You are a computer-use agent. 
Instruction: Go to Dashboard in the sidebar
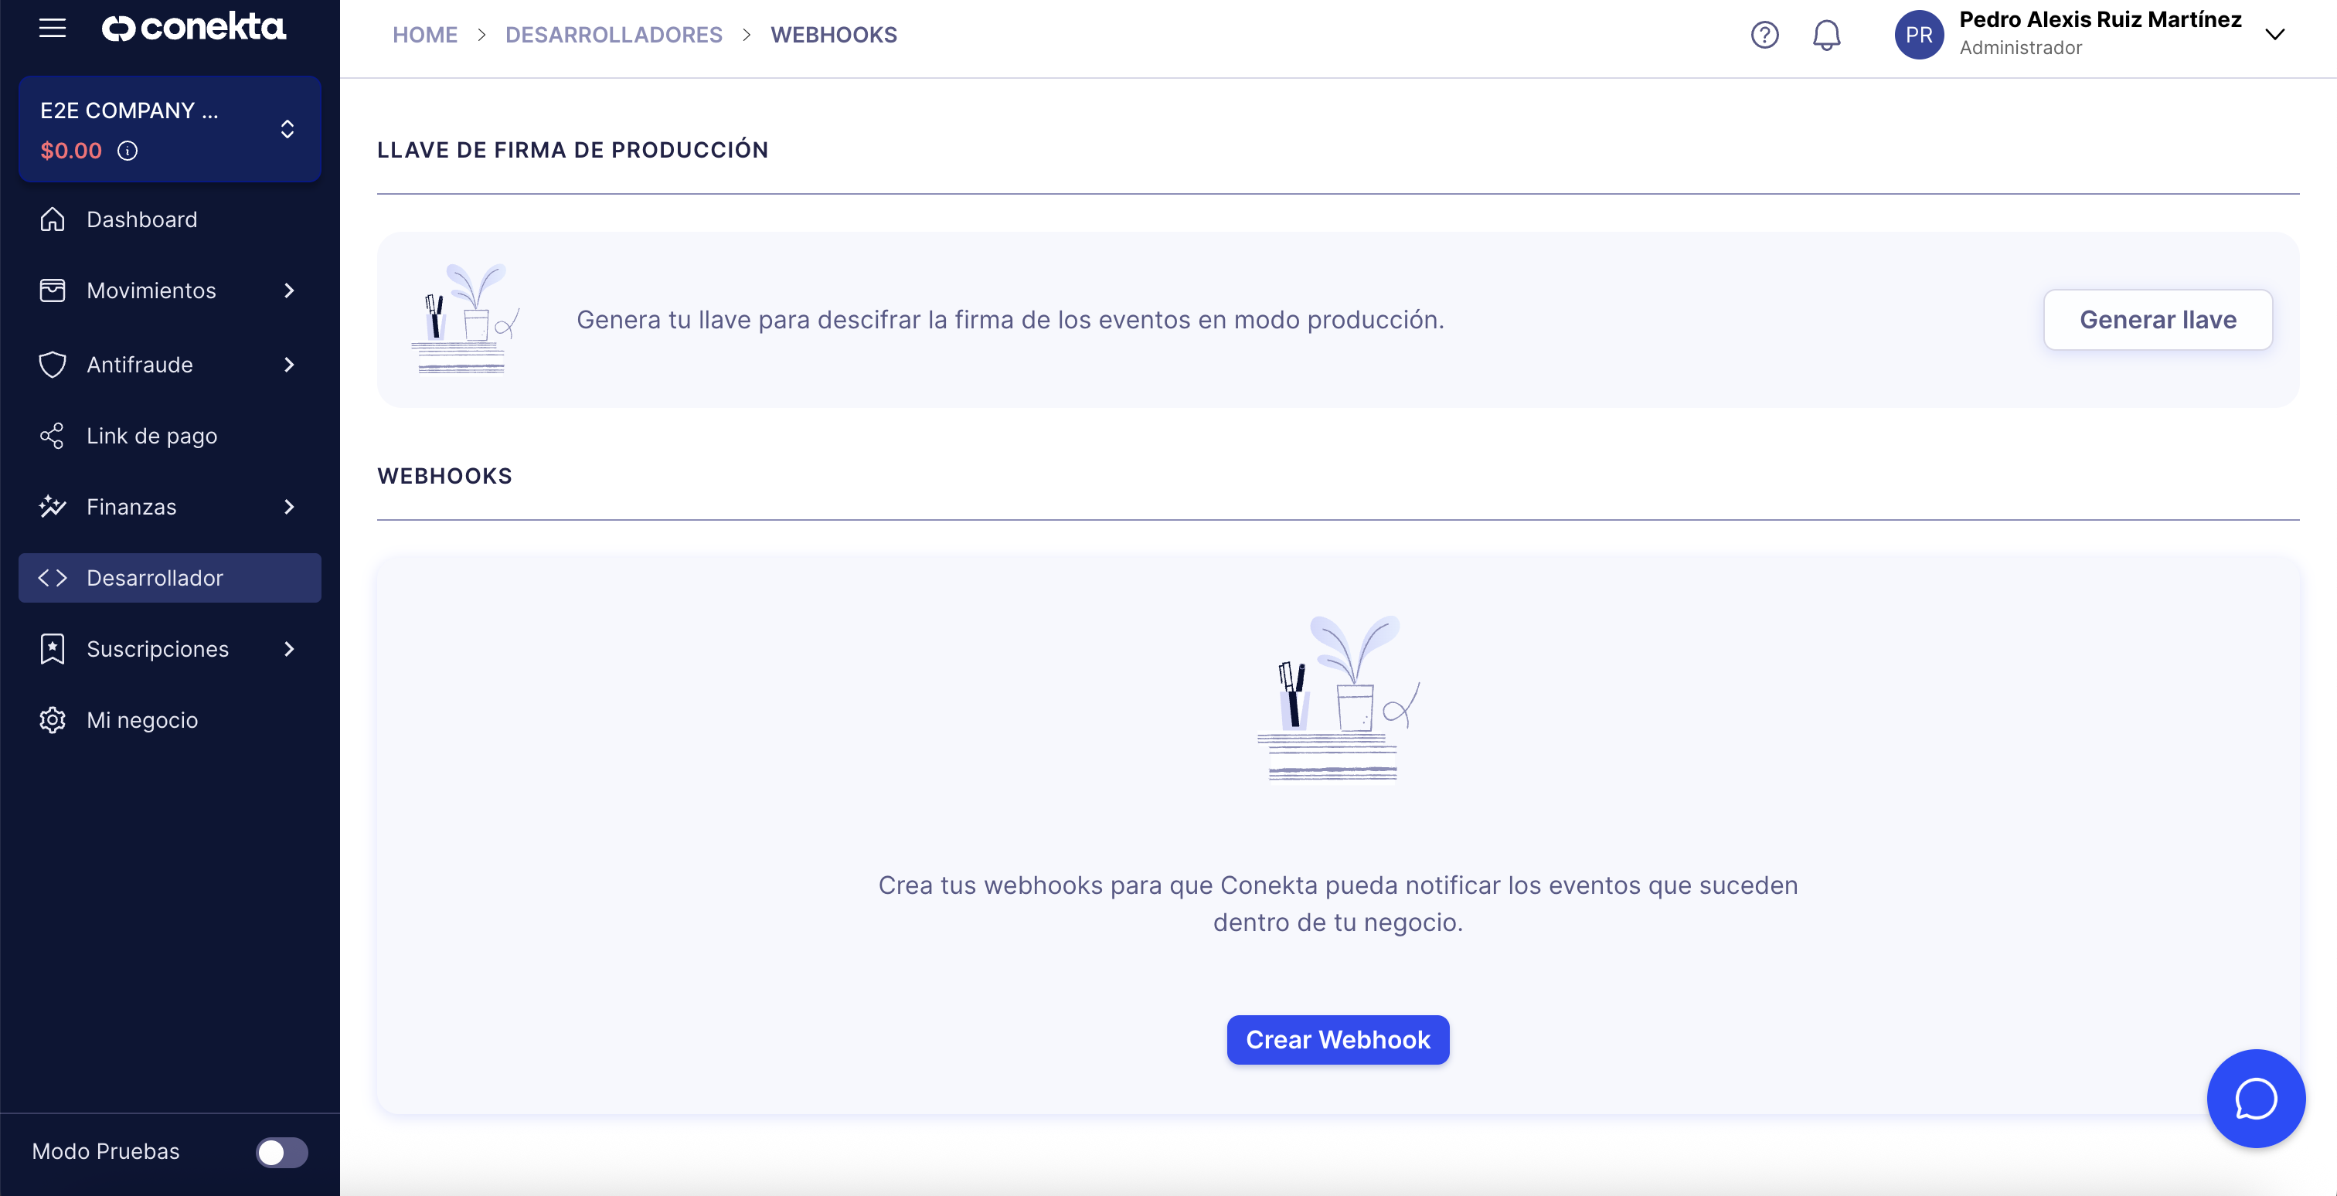click(x=170, y=219)
